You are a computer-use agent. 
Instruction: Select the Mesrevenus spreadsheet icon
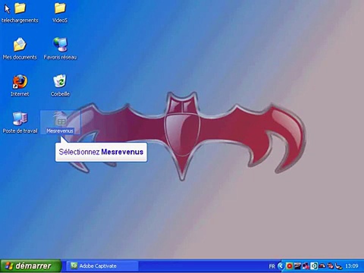coord(60,118)
